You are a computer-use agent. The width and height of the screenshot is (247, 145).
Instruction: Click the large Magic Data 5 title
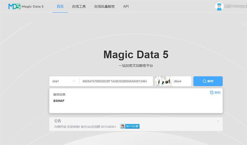136,54
